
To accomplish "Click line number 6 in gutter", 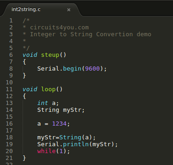I will coord(11,55).
